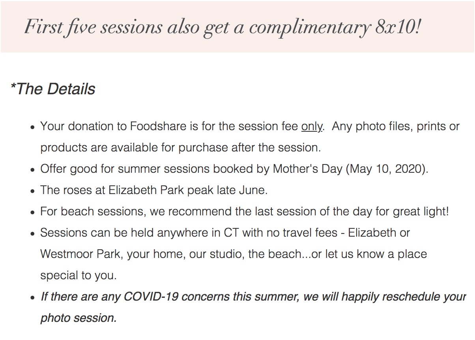Click the words "great light!"
This screenshot has width=475, height=340.
pyautogui.click(x=421, y=212)
